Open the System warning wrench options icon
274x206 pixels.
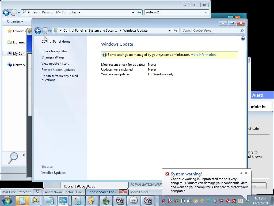pos(241,173)
